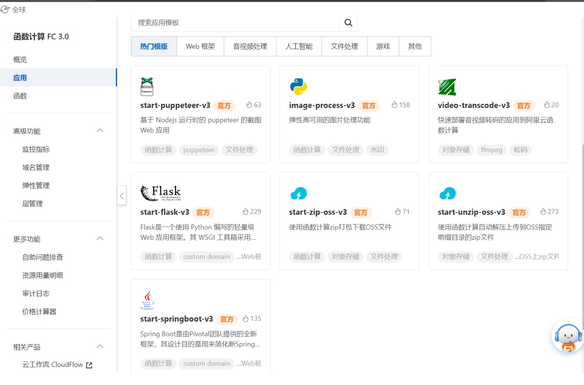The image size is (584, 385).
Task: Click the Python logo on image-process-v3
Action: (x=298, y=86)
